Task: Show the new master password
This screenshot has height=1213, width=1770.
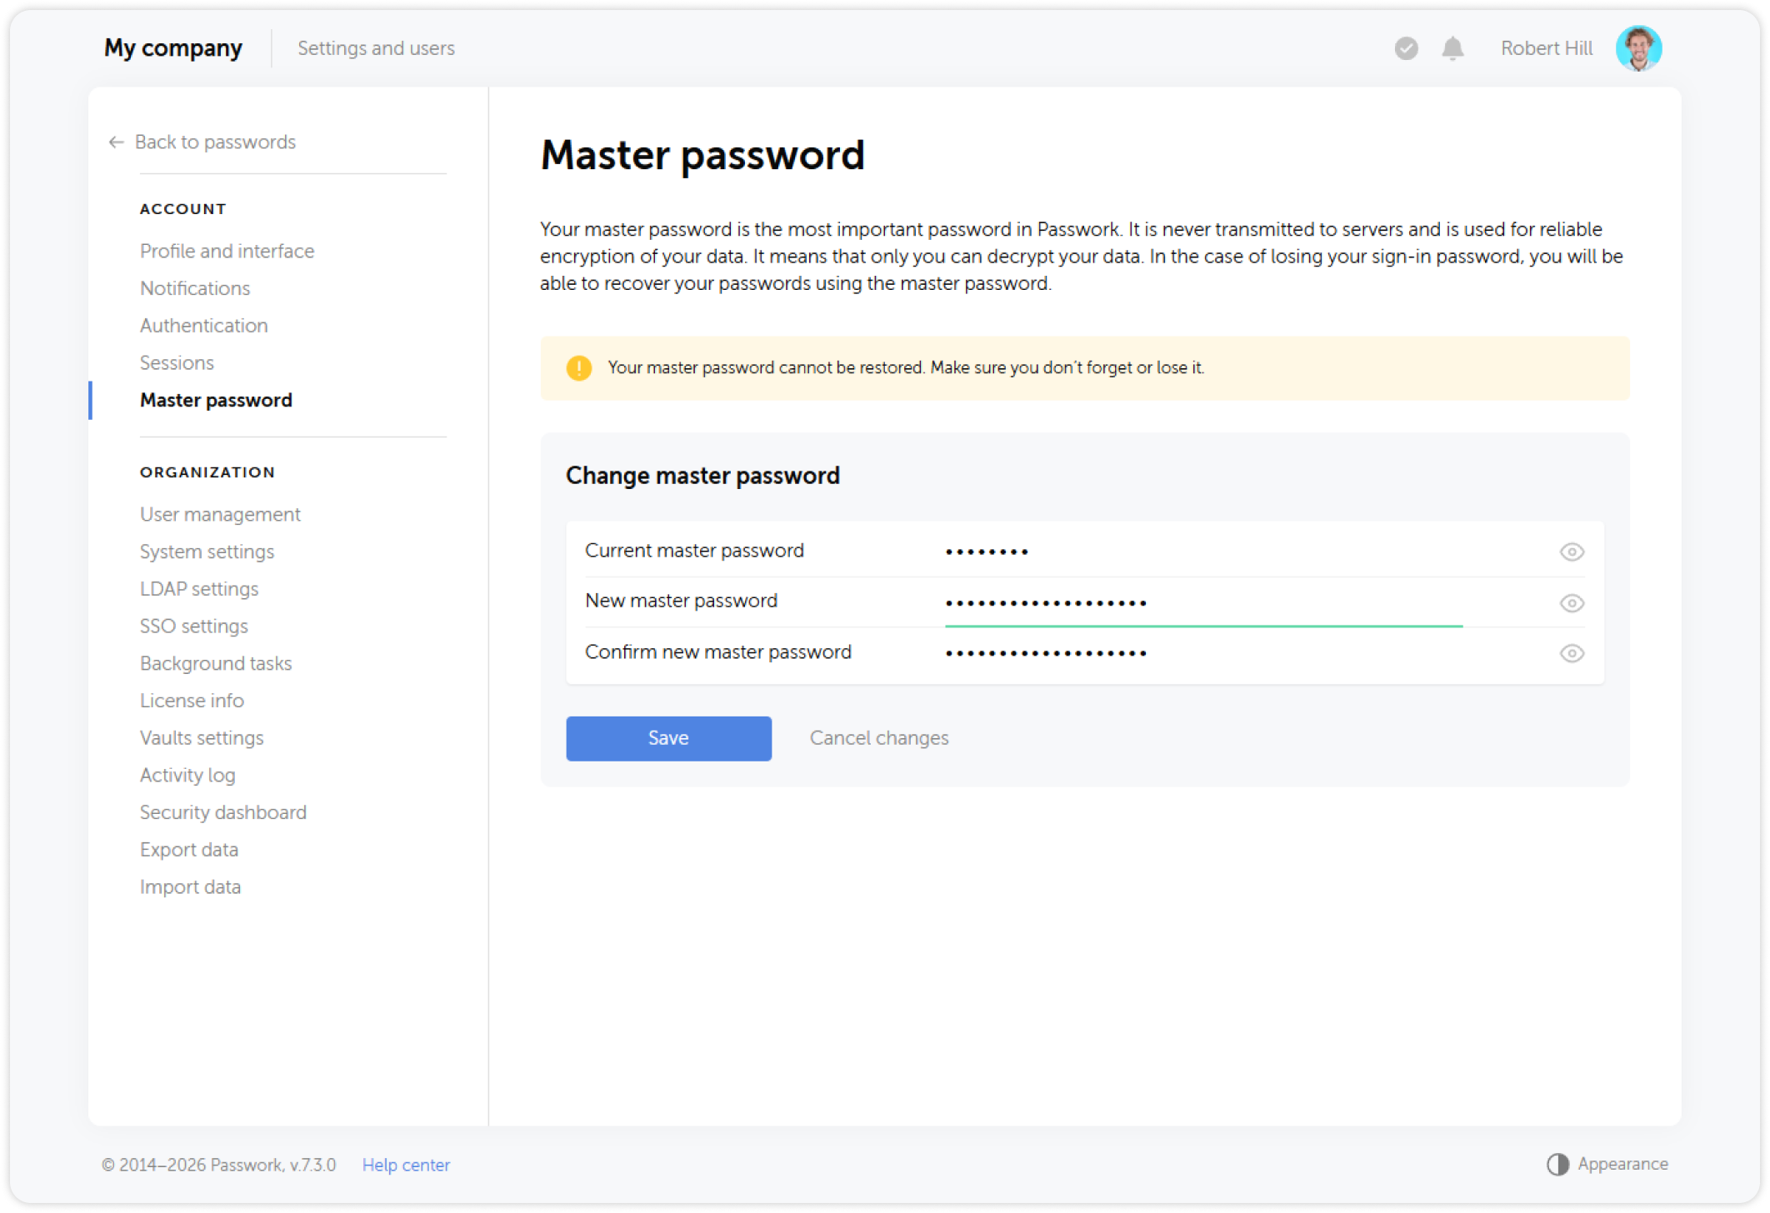Action: 1572,602
